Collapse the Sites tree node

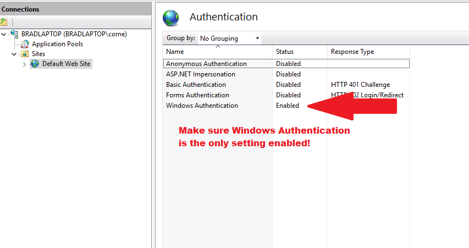coord(14,54)
